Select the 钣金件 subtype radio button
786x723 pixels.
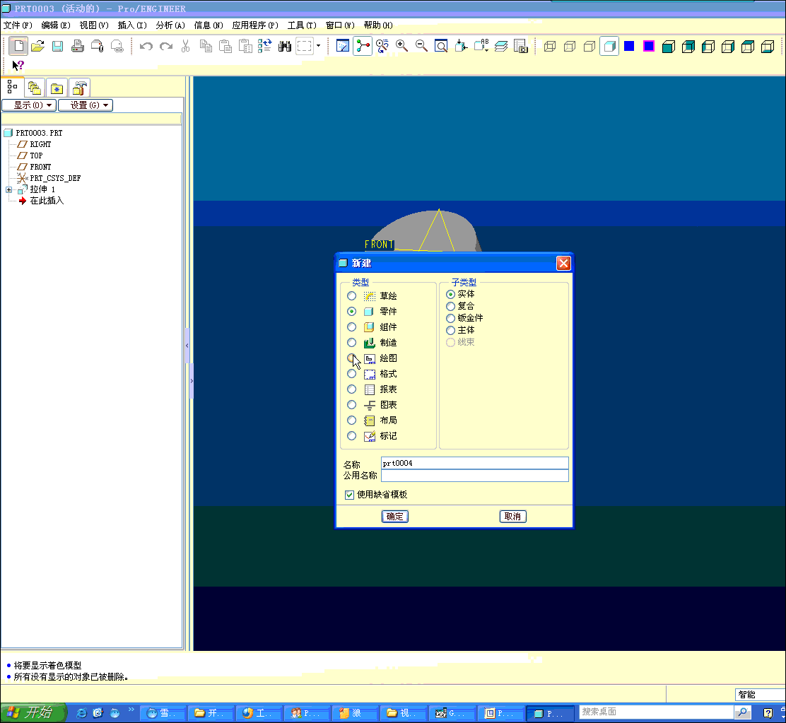(451, 318)
